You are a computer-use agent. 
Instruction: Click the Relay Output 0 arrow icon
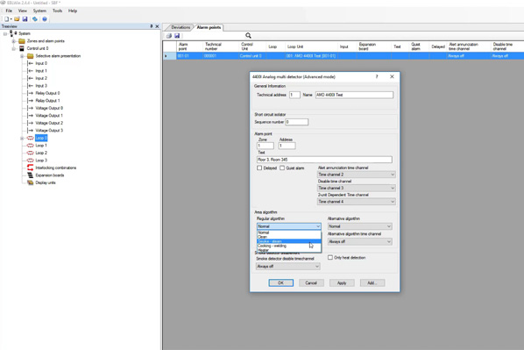click(x=31, y=93)
